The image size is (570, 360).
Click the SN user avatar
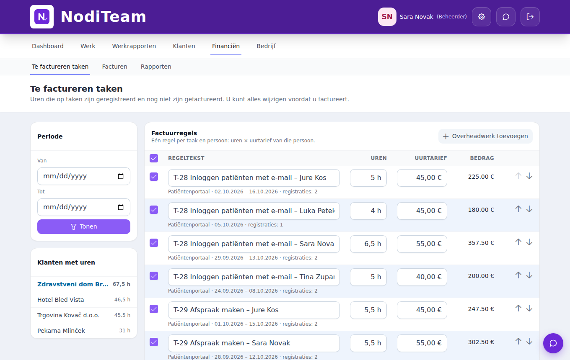(x=387, y=17)
